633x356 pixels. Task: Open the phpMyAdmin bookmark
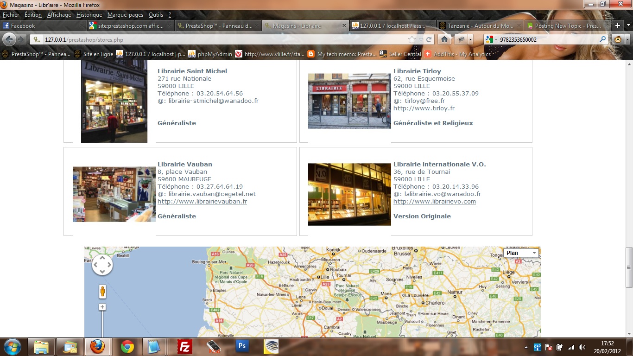(x=210, y=54)
